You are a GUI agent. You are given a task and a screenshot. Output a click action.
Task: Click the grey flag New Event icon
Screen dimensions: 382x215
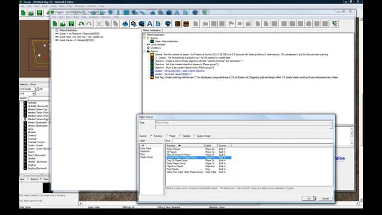point(232,24)
